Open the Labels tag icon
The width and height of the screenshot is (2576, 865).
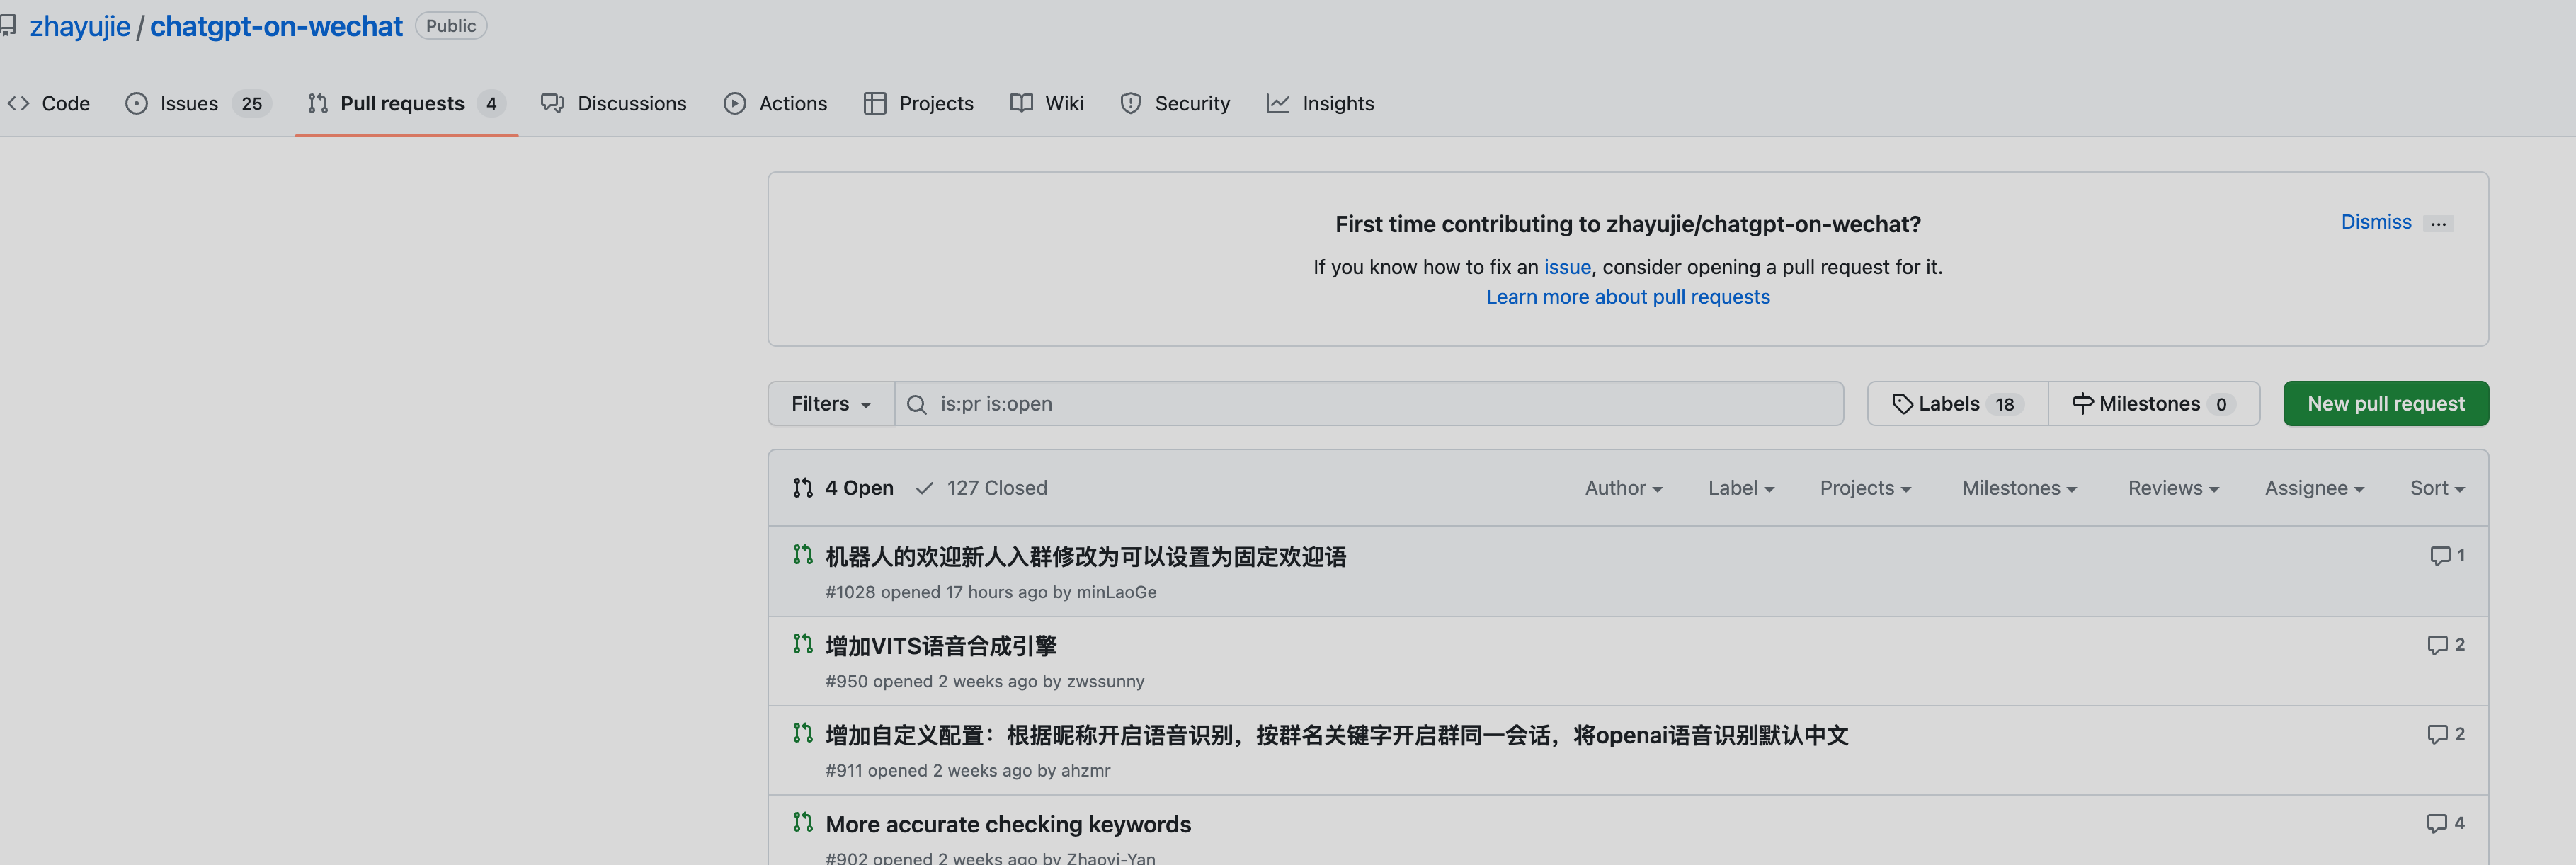1904,403
